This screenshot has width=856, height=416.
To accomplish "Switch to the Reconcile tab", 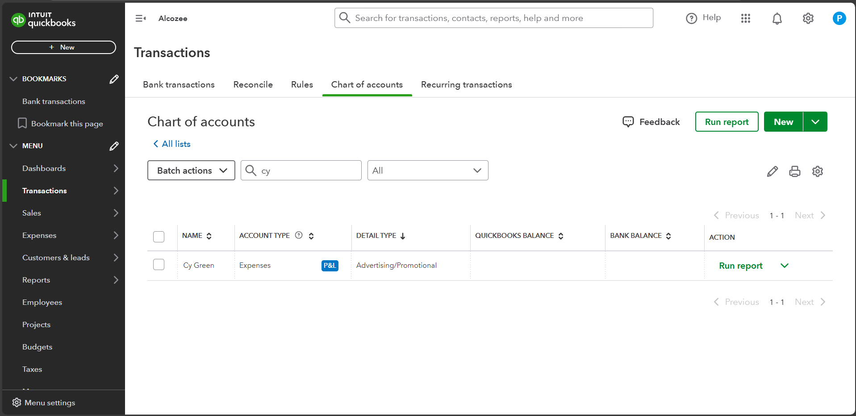I will click(253, 85).
